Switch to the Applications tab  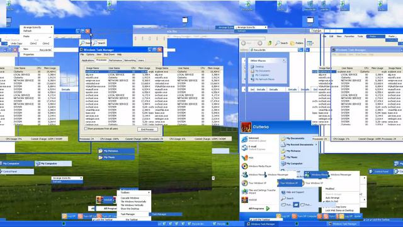coord(88,61)
